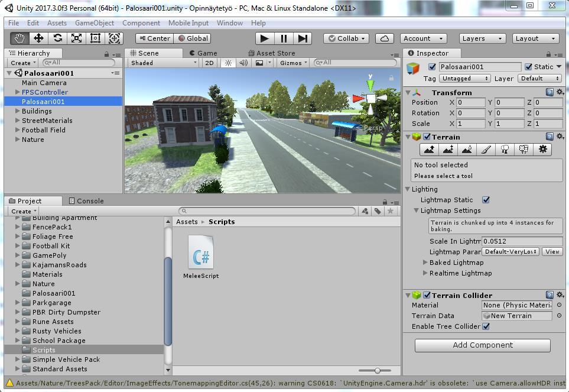Click View button for lightmap parameters
The width and height of the screenshot is (569, 392).
[552, 251]
